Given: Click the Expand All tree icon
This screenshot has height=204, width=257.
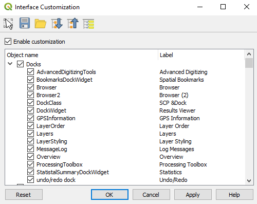Looking at the screenshot, I should (57, 23).
